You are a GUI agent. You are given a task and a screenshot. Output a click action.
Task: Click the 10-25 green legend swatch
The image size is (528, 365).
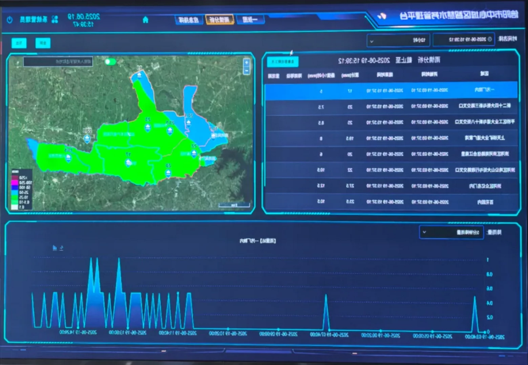(15, 197)
